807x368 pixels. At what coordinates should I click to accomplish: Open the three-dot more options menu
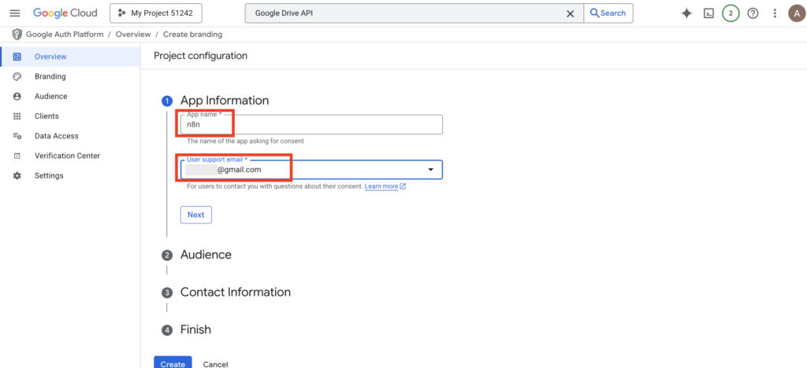coord(775,13)
